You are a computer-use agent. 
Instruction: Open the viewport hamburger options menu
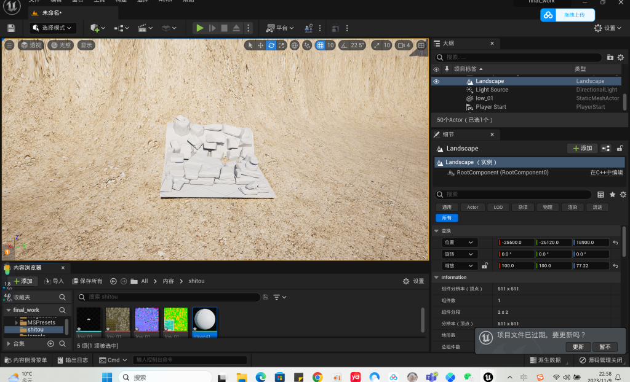tap(9, 45)
